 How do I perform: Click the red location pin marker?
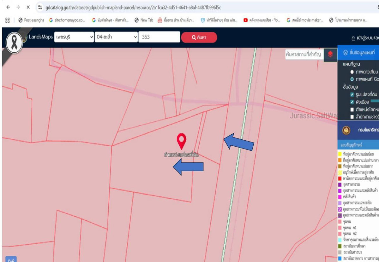click(181, 141)
